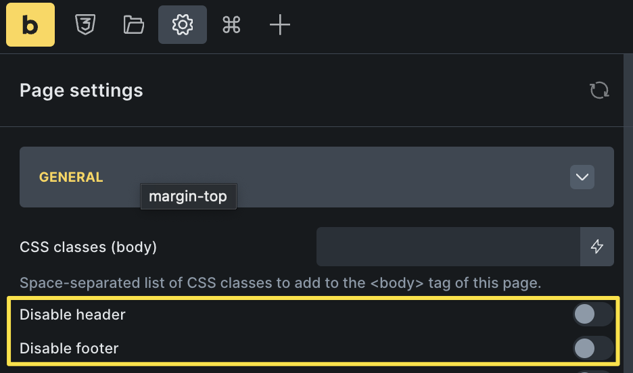Click the vertical scrollbar on the panel
The image size is (633, 373).
pyautogui.click(x=628, y=214)
